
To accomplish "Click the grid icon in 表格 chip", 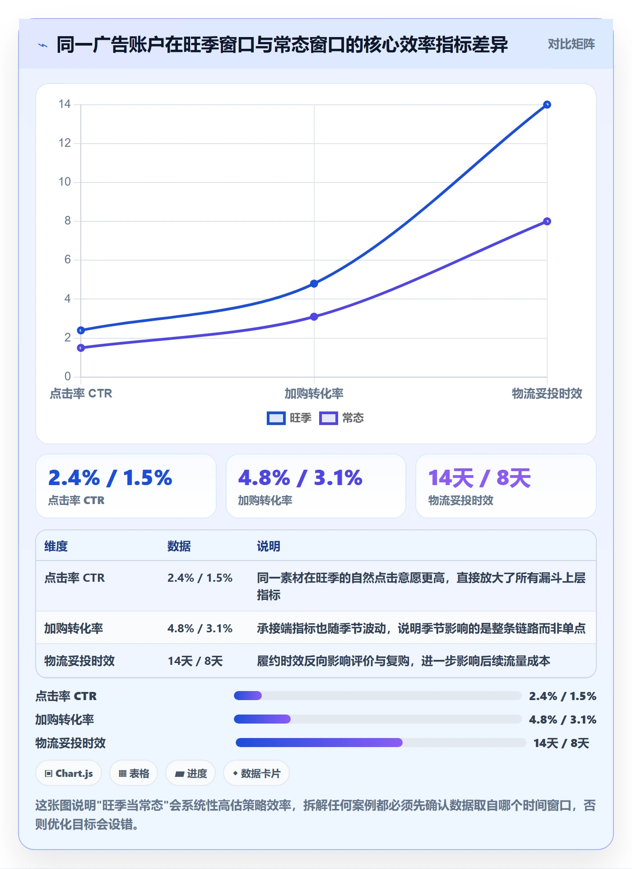I will 122,774.
